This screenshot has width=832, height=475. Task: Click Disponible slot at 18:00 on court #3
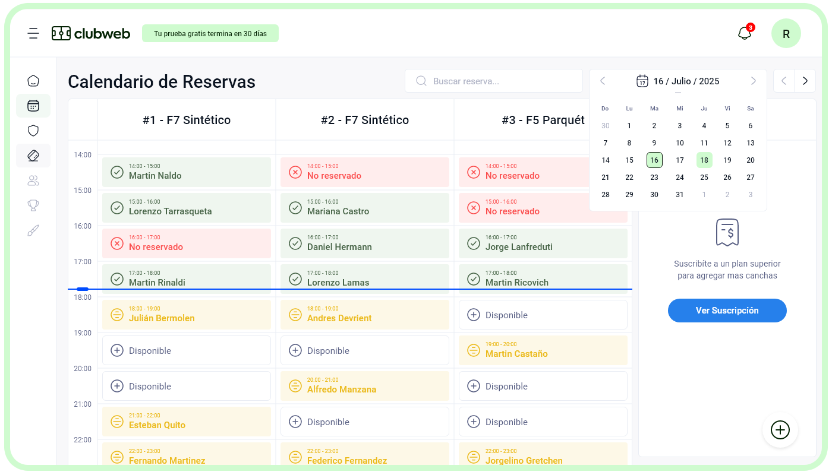pos(543,315)
